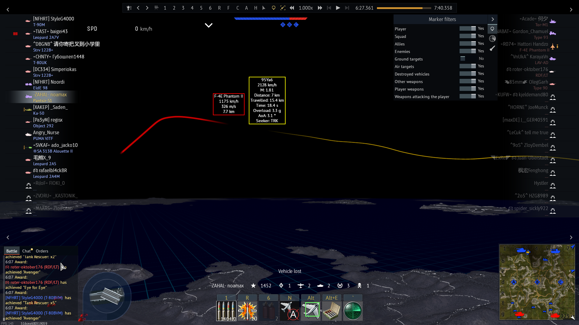The height and width of the screenshot is (325, 579).
Task: Go to next player in replay
Action: pos(147,8)
